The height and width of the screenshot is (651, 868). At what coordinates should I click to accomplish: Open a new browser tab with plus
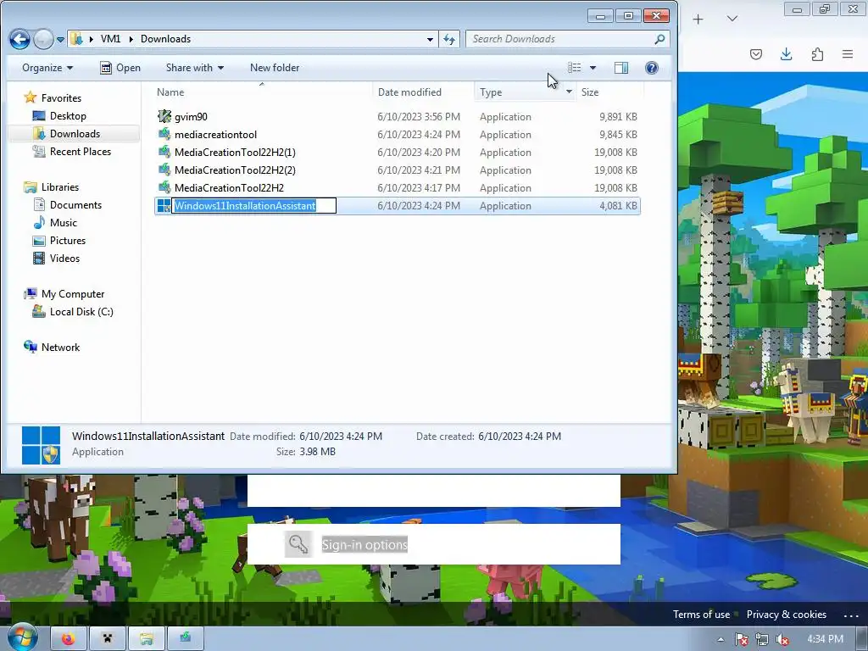(x=698, y=19)
